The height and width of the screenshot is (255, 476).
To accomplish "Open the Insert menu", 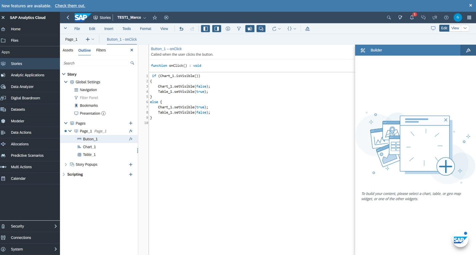I will [109, 29].
